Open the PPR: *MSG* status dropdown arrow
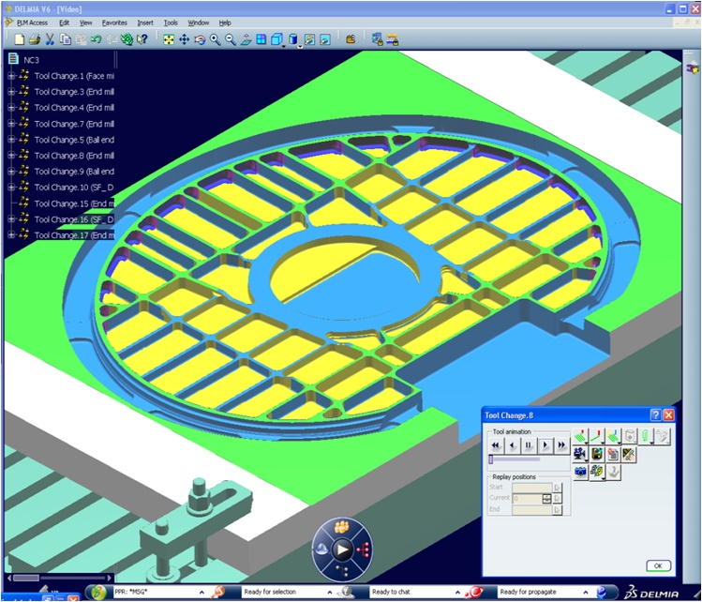The height and width of the screenshot is (602, 702). pos(202,592)
